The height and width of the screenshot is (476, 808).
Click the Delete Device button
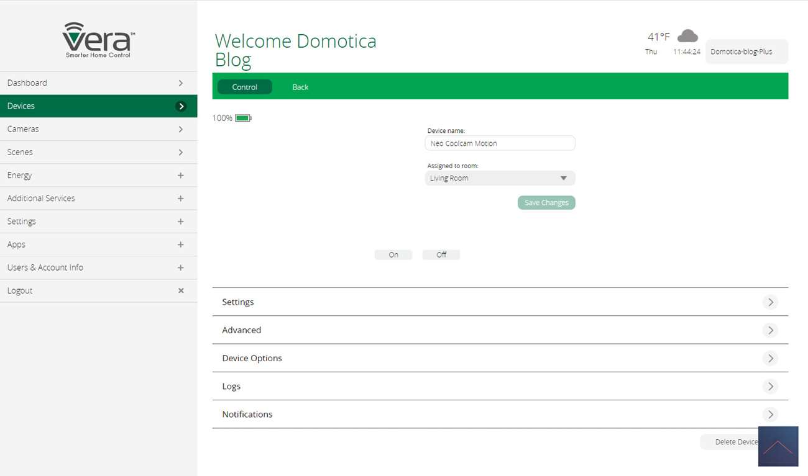click(x=730, y=442)
